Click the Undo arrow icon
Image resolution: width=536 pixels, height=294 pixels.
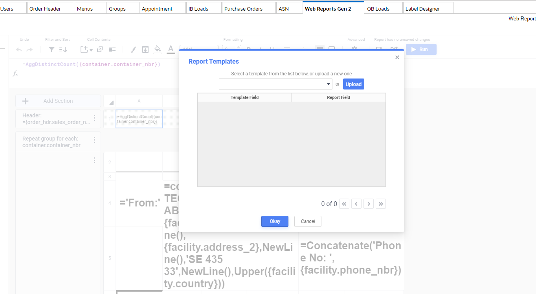tap(19, 49)
